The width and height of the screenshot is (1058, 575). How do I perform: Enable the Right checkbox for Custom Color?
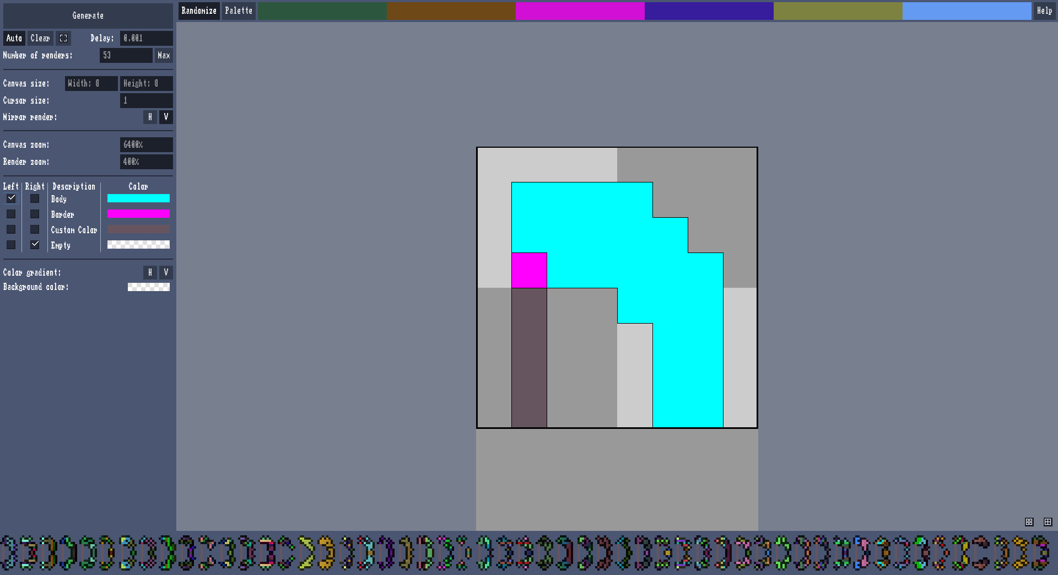click(x=35, y=229)
